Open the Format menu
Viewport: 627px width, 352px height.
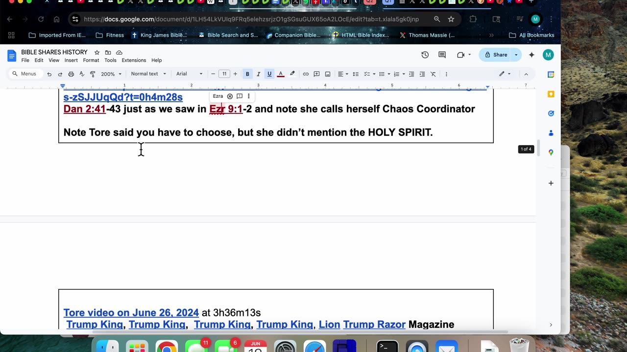[91, 60]
